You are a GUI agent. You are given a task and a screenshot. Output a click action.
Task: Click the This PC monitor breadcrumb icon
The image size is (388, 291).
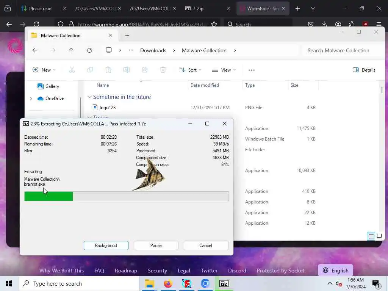coord(109,50)
